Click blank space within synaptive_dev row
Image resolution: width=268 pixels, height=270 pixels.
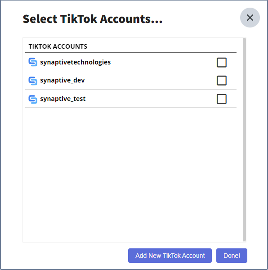[x=150, y=80]
